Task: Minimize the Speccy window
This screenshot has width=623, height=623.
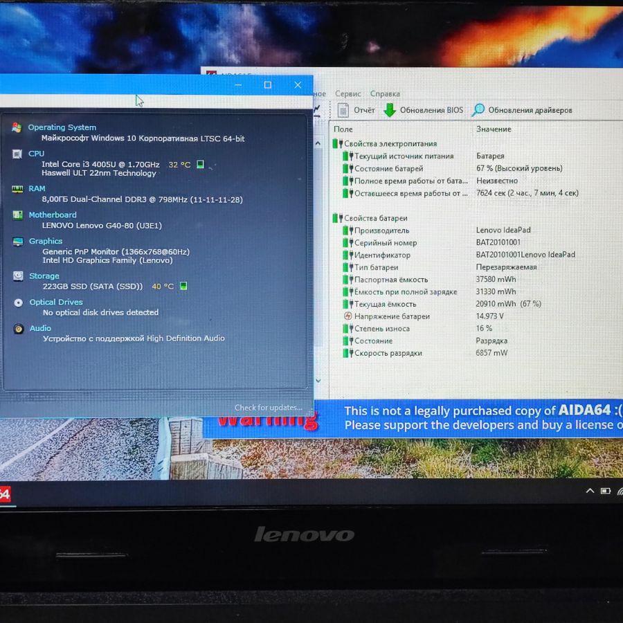Action: tap(238, 85)
